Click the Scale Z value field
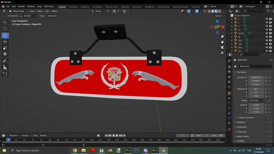274x154 pixels. 256,112
